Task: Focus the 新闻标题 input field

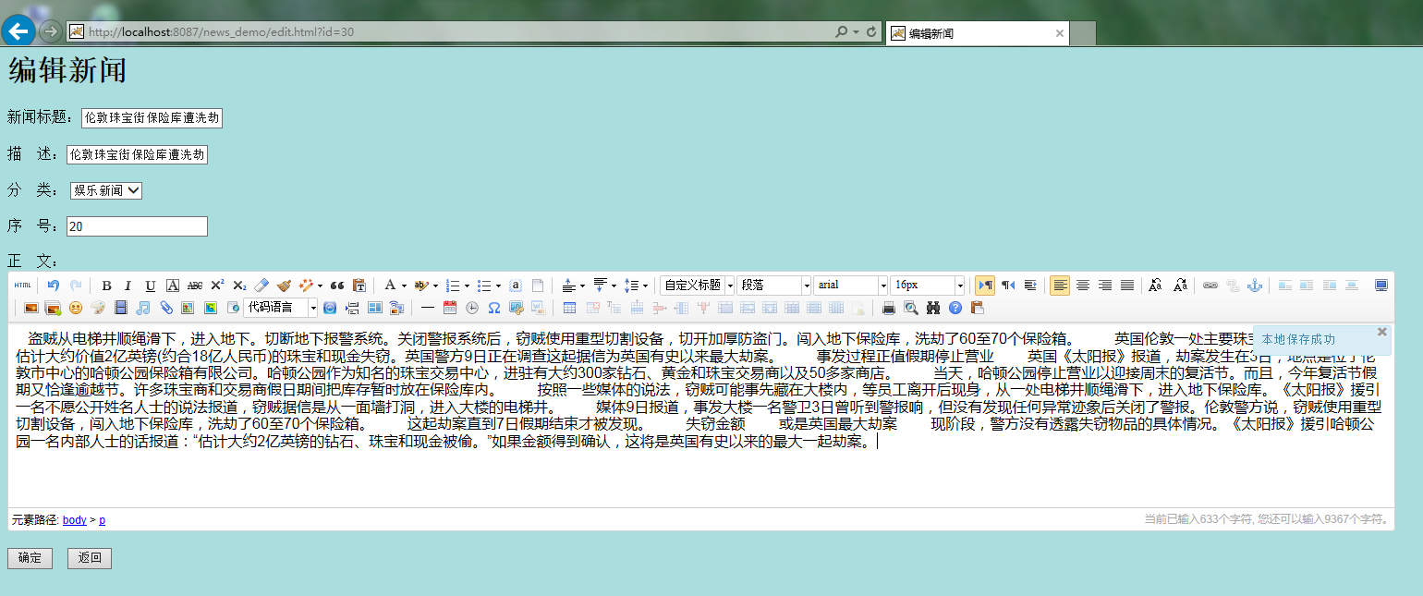Action: tap(152, 118)
